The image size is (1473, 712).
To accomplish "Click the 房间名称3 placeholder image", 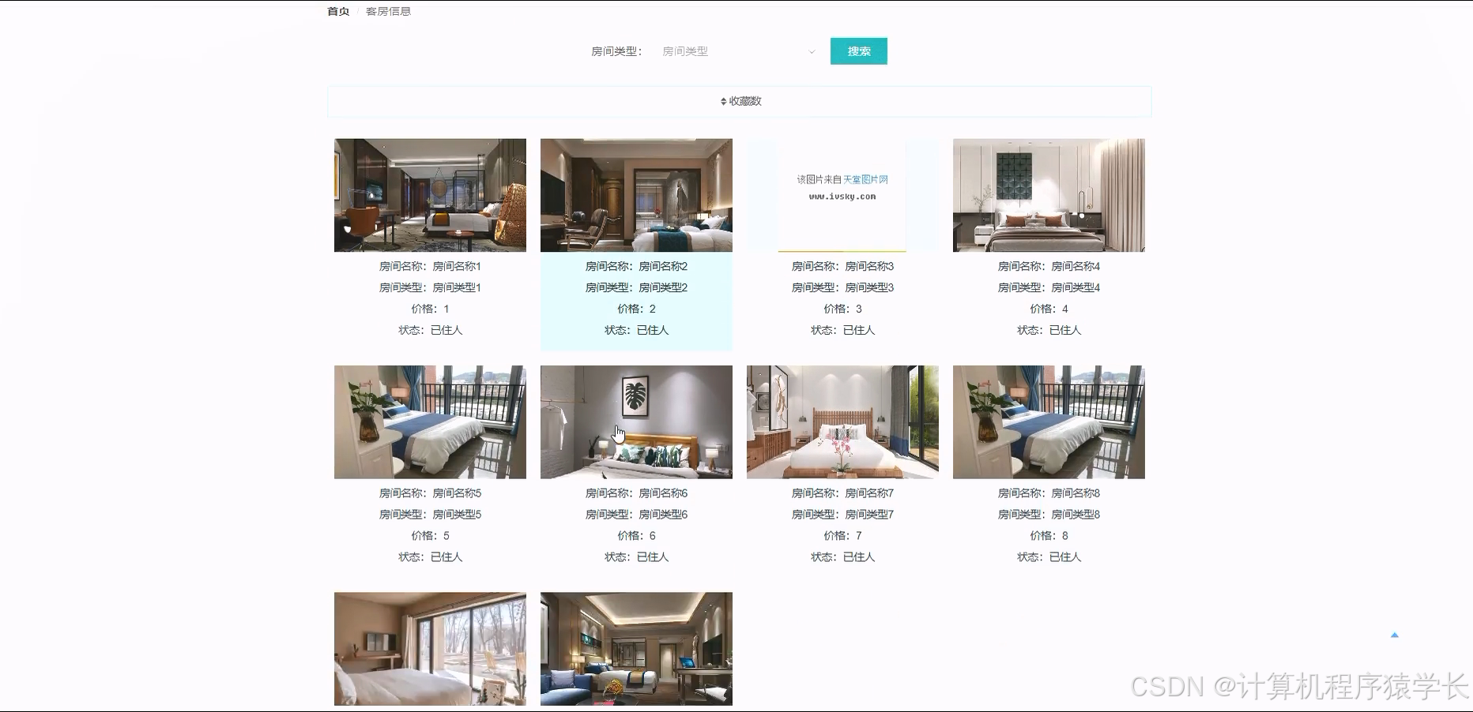I will [x=842, y=195].
